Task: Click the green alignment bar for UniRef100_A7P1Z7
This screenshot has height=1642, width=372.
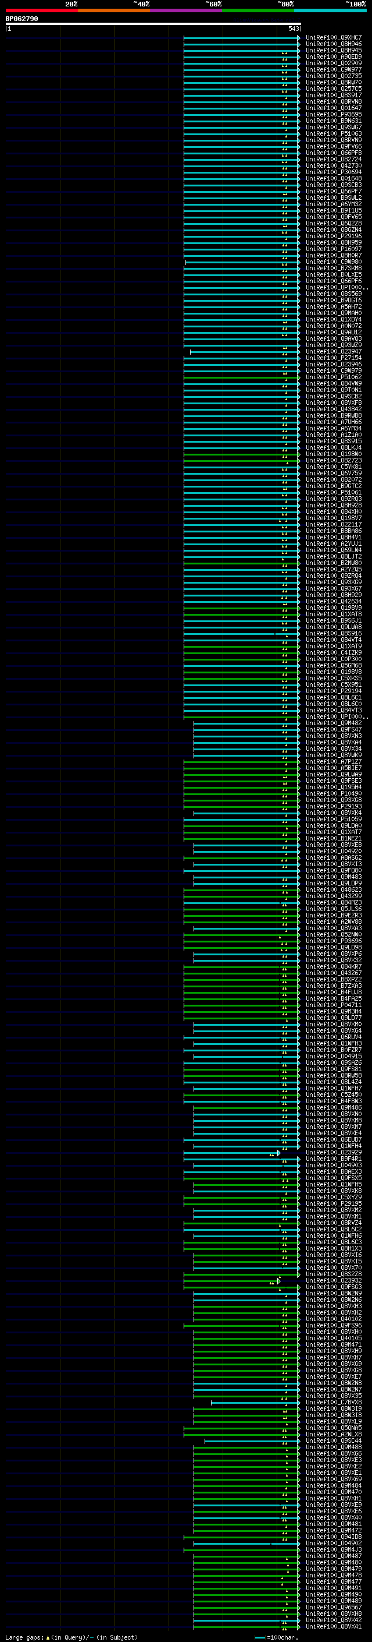Action: [242, 762]
